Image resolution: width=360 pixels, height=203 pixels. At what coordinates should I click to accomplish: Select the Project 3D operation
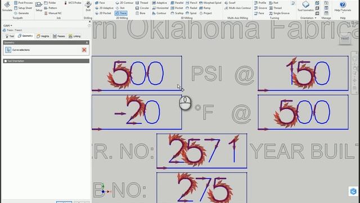point(205,14)
